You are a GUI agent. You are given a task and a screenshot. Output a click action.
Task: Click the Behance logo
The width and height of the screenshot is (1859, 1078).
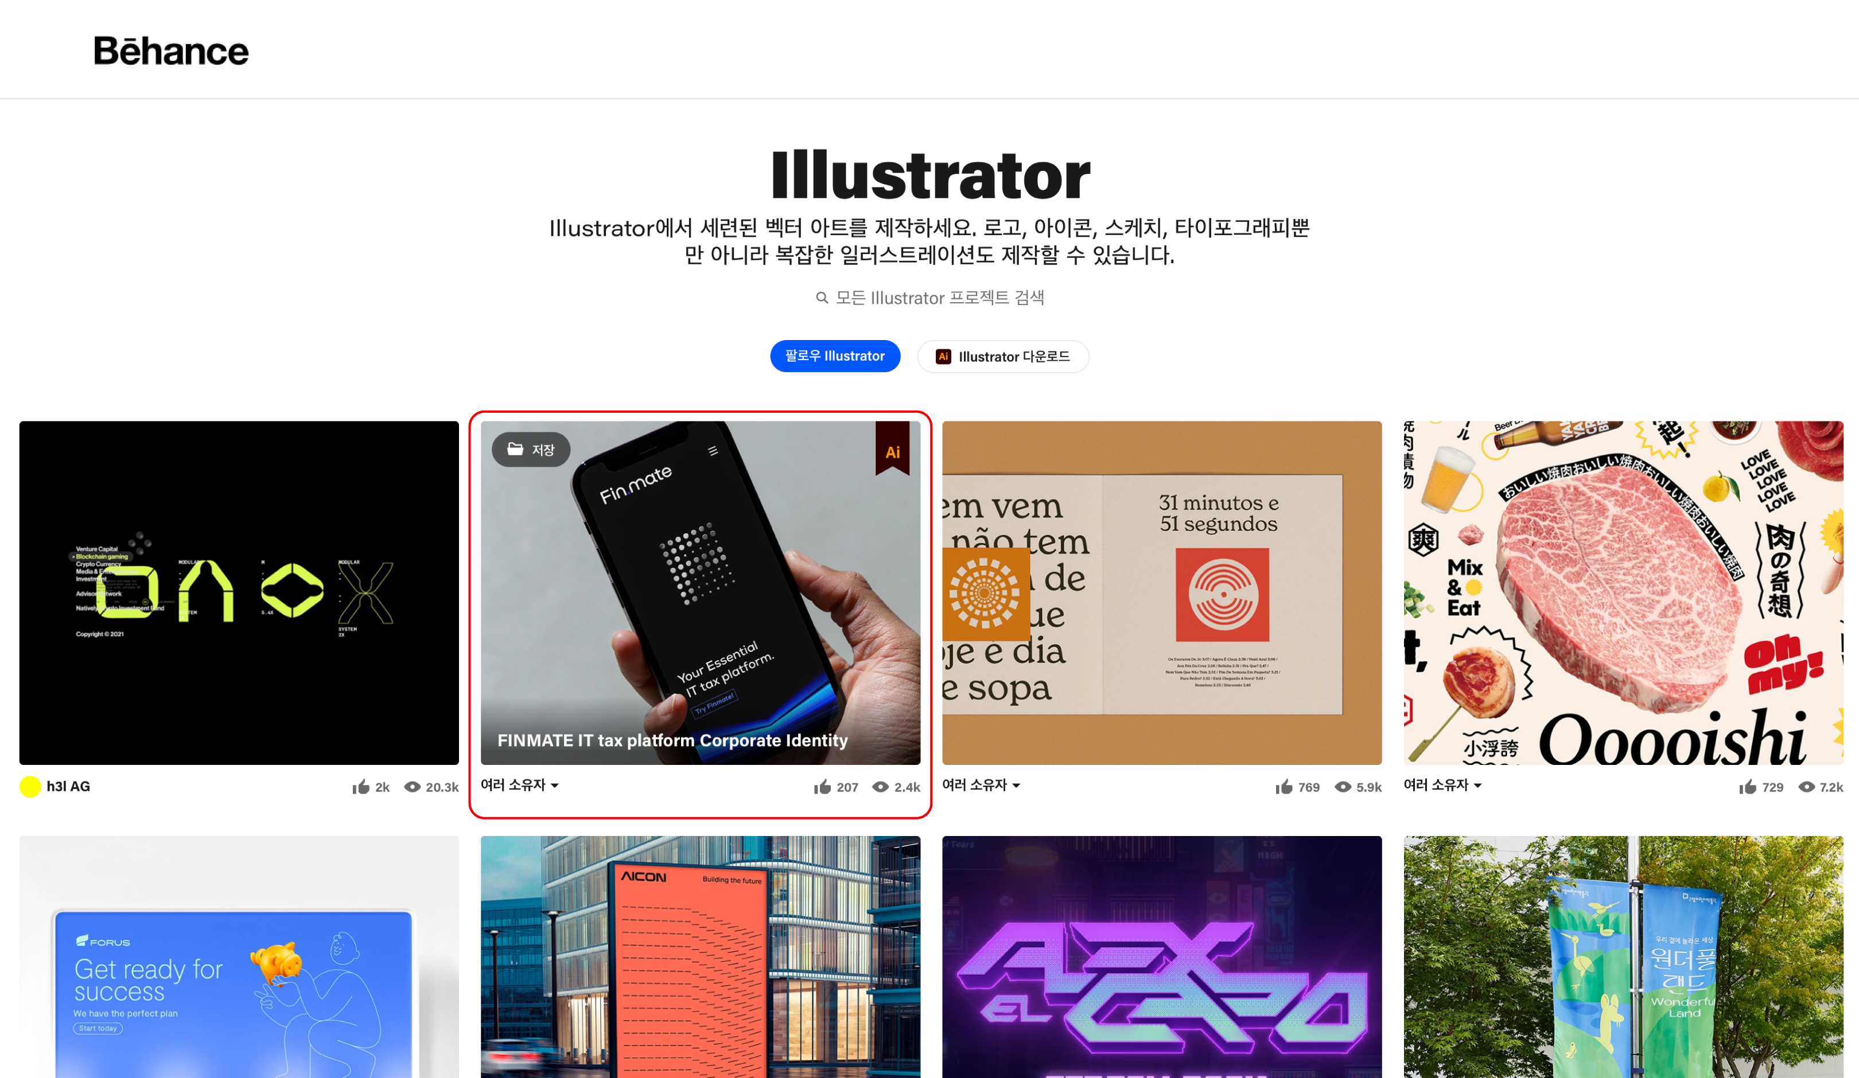pyautogui.click(x=171, y=51)
